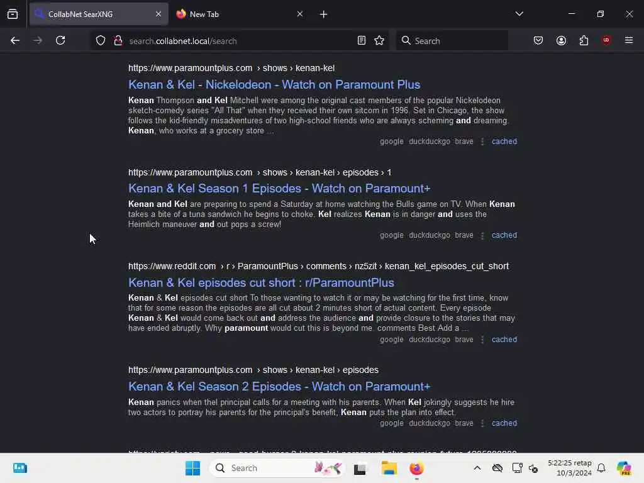Open tracking protection shield icon
Viewport: 644px width, 483px height.
click(x=101, y=40)
